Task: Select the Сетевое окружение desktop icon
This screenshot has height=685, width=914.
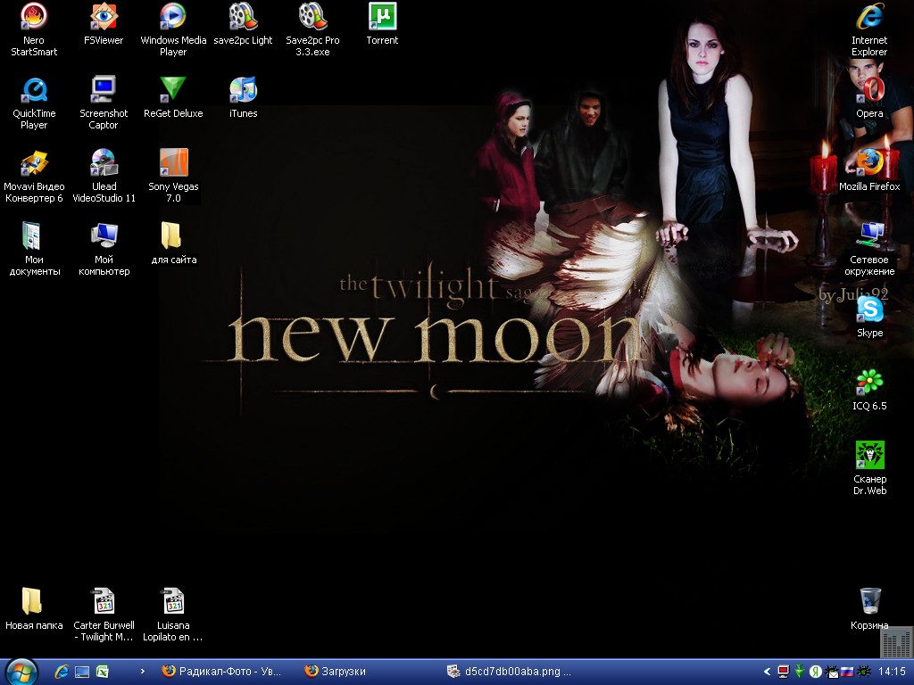Action: pos(869,250)
